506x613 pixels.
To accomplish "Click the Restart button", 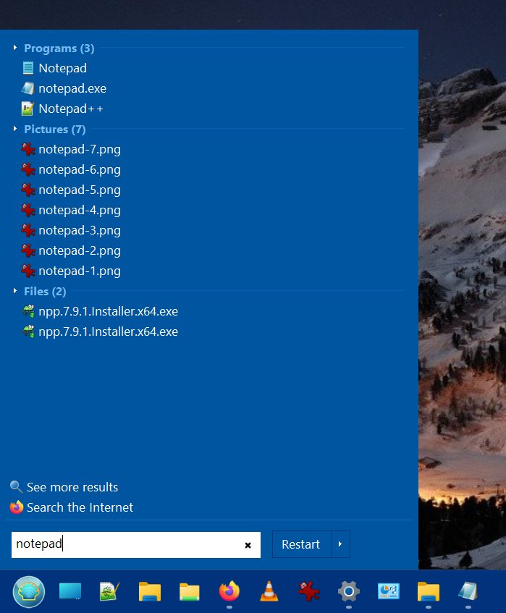I will [x=301, y=544].
